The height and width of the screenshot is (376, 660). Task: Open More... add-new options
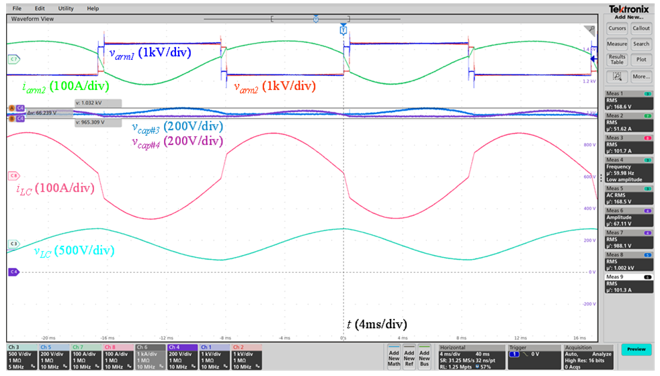tap(641, 77)
